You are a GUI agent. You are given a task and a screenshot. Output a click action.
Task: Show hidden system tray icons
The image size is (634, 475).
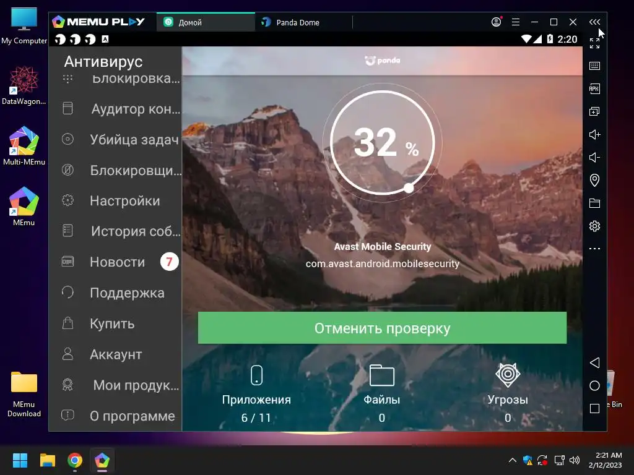pos(512,460)
